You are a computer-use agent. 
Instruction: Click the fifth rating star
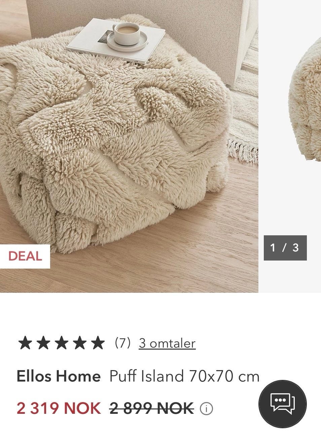click(x=98, y=343)
